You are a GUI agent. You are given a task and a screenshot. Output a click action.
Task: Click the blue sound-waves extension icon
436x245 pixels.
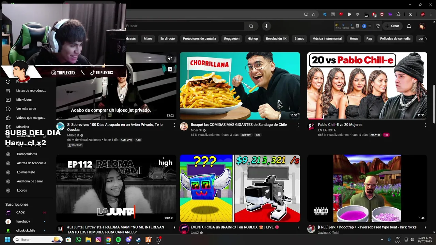(325, 14)
